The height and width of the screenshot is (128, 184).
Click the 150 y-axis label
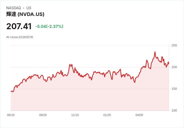(x=174, y=89)
